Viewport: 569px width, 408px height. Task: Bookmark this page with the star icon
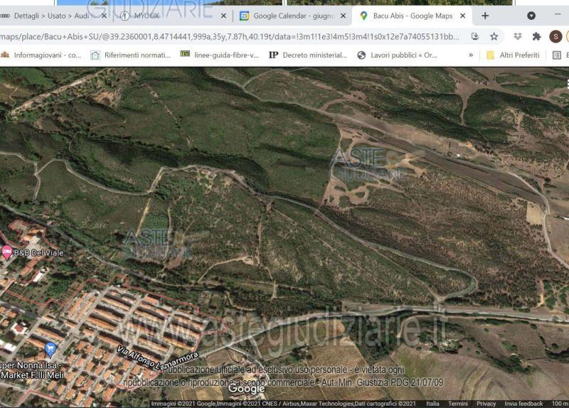coord(494,36)
